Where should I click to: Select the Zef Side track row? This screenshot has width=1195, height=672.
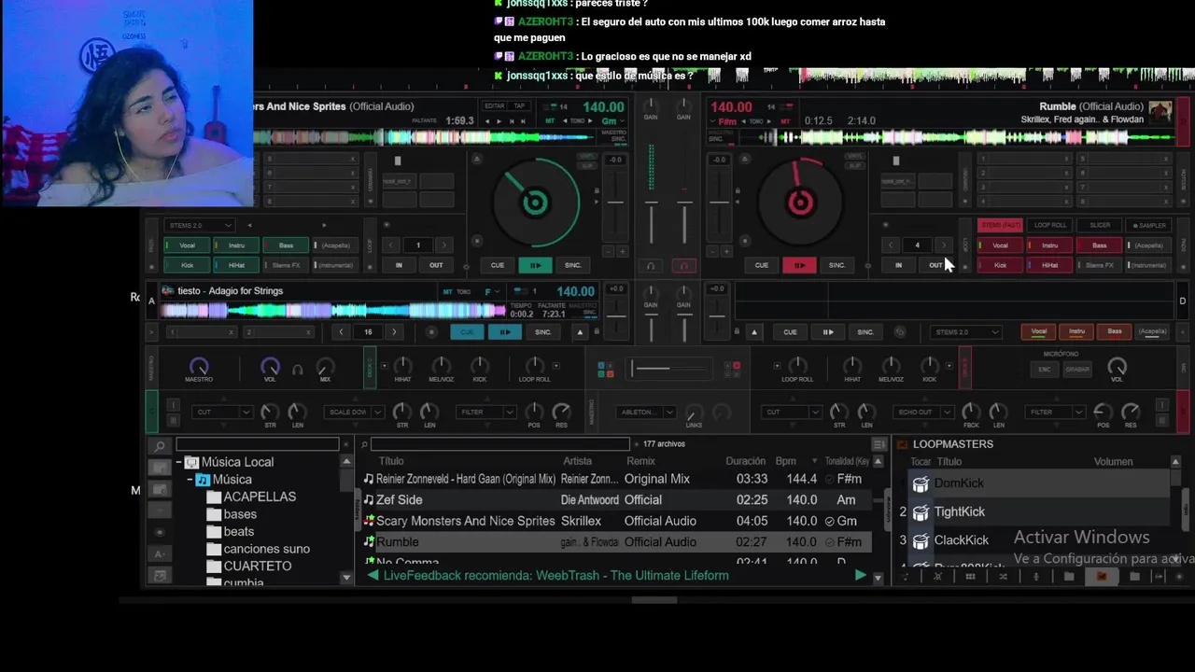(x=616, y=500)
